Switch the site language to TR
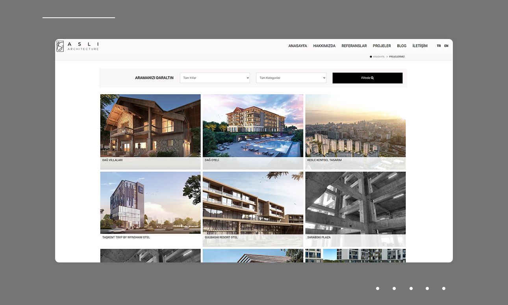The height and width of the screenshot is (305, 508). (439, 46)
